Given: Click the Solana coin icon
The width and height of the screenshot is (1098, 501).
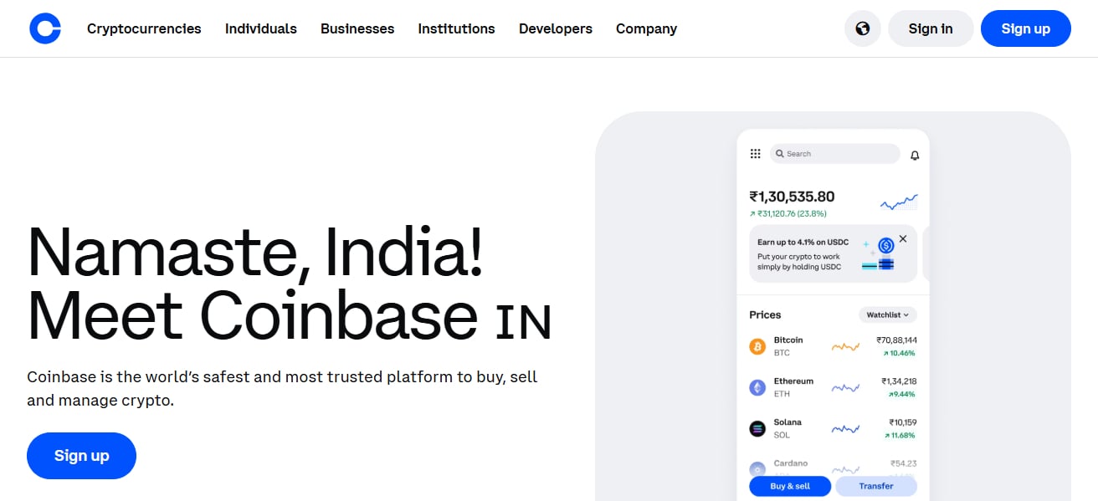Looking at the screenshot, I should (757, 428).
